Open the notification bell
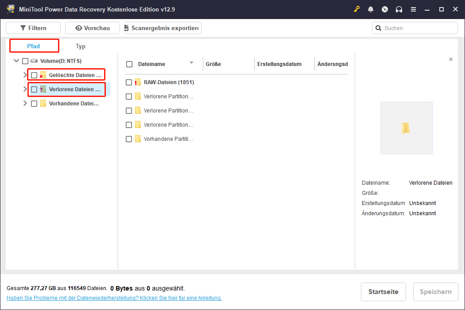 pyautogui.click(x=370, y=9)
